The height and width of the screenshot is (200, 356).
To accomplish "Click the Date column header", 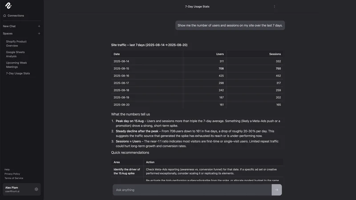I will (117, 54).
